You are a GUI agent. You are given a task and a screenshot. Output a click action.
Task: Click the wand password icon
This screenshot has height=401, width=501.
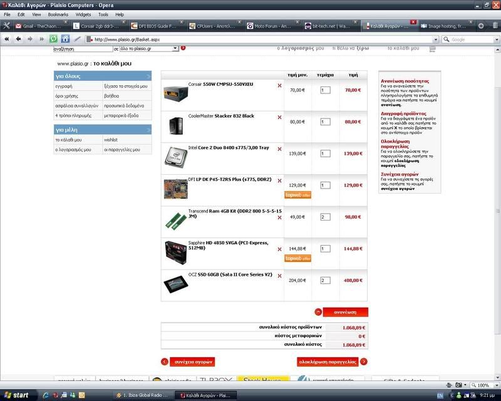click(77, 39)
